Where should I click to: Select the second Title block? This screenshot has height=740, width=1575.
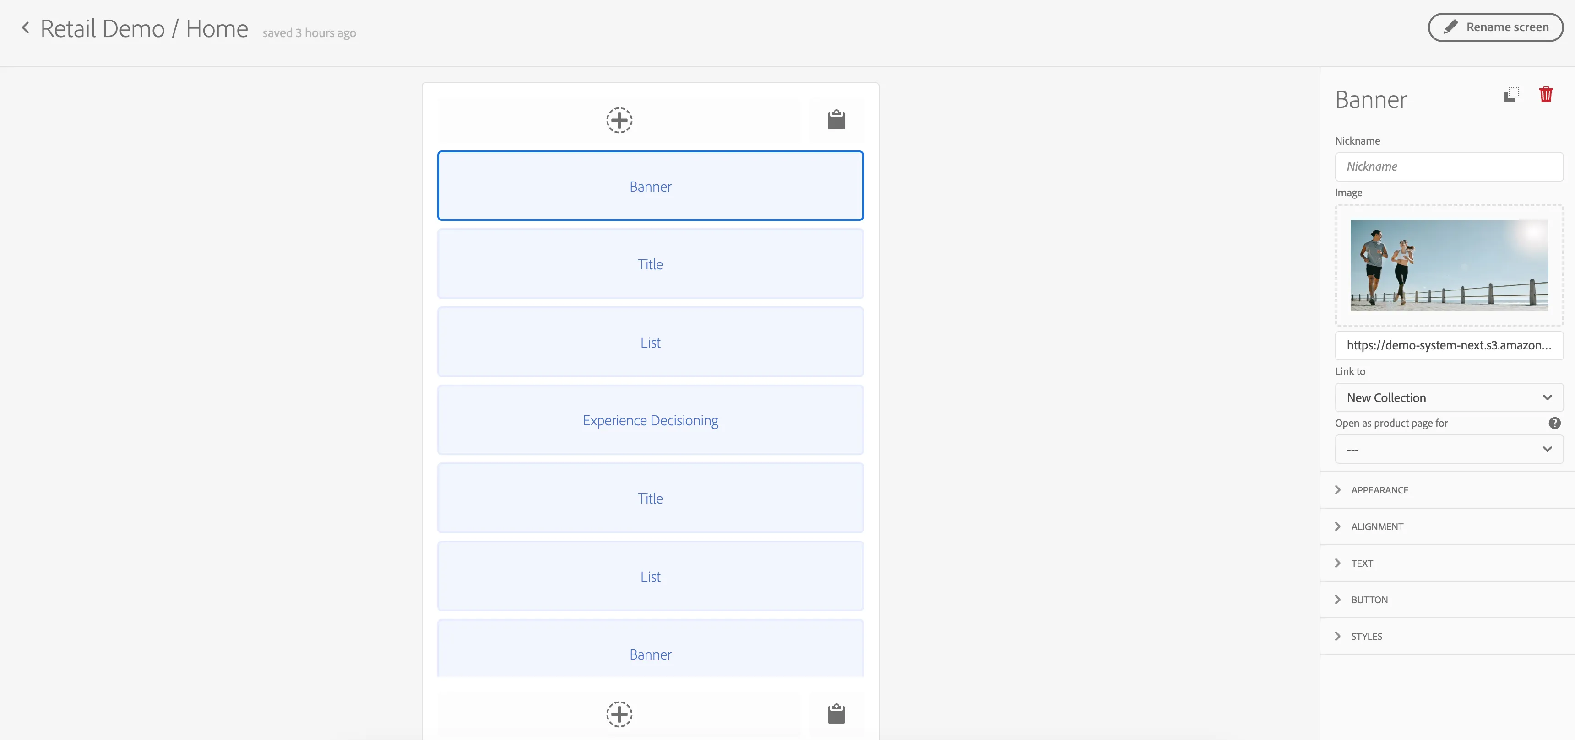coord(650,498)
